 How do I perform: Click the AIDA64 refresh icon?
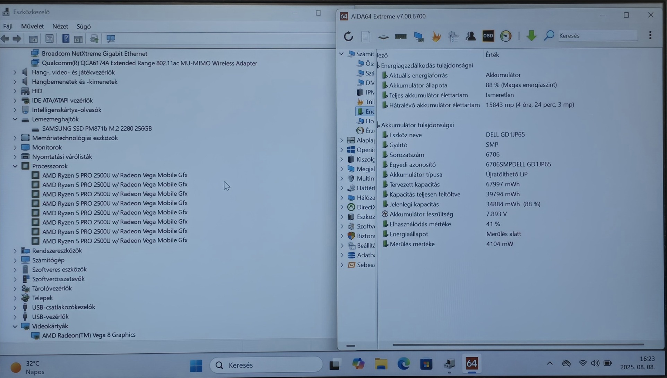pyautogui.click(x=348, y=36)
